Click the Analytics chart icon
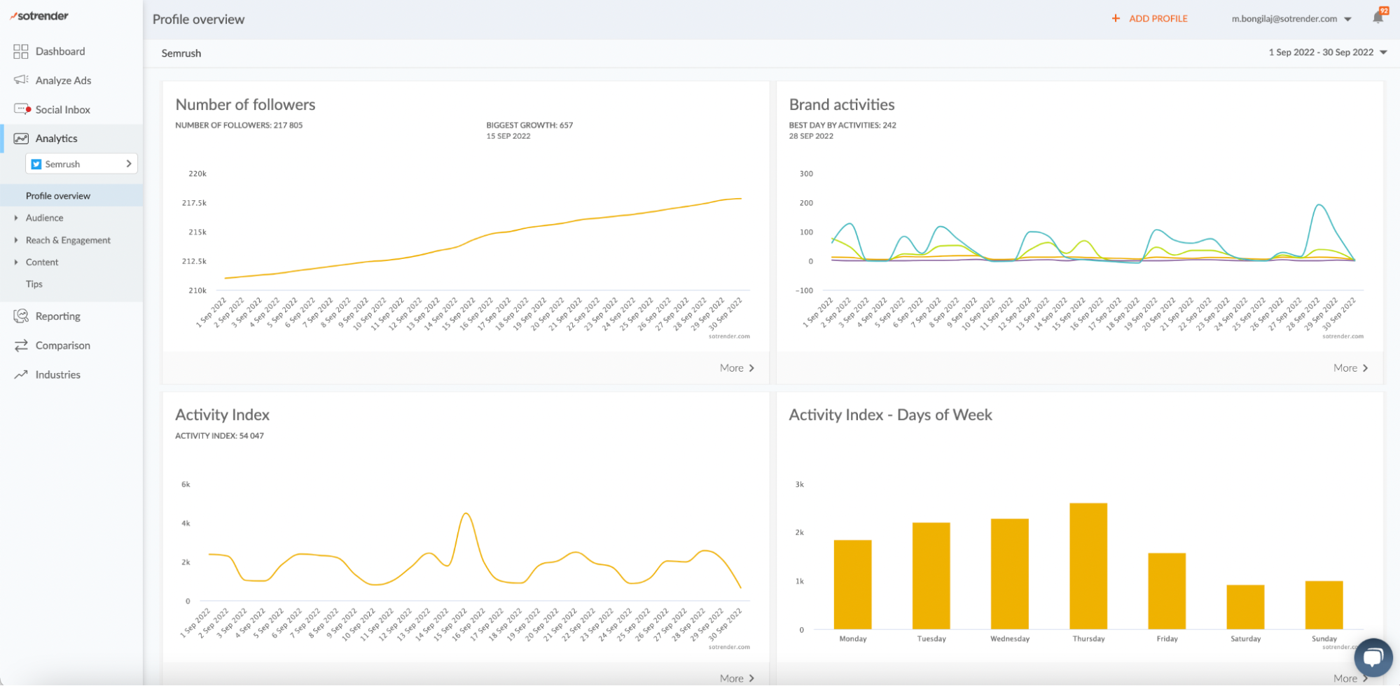The height and width of the screenshot is (686, 1400). [21, 139]
